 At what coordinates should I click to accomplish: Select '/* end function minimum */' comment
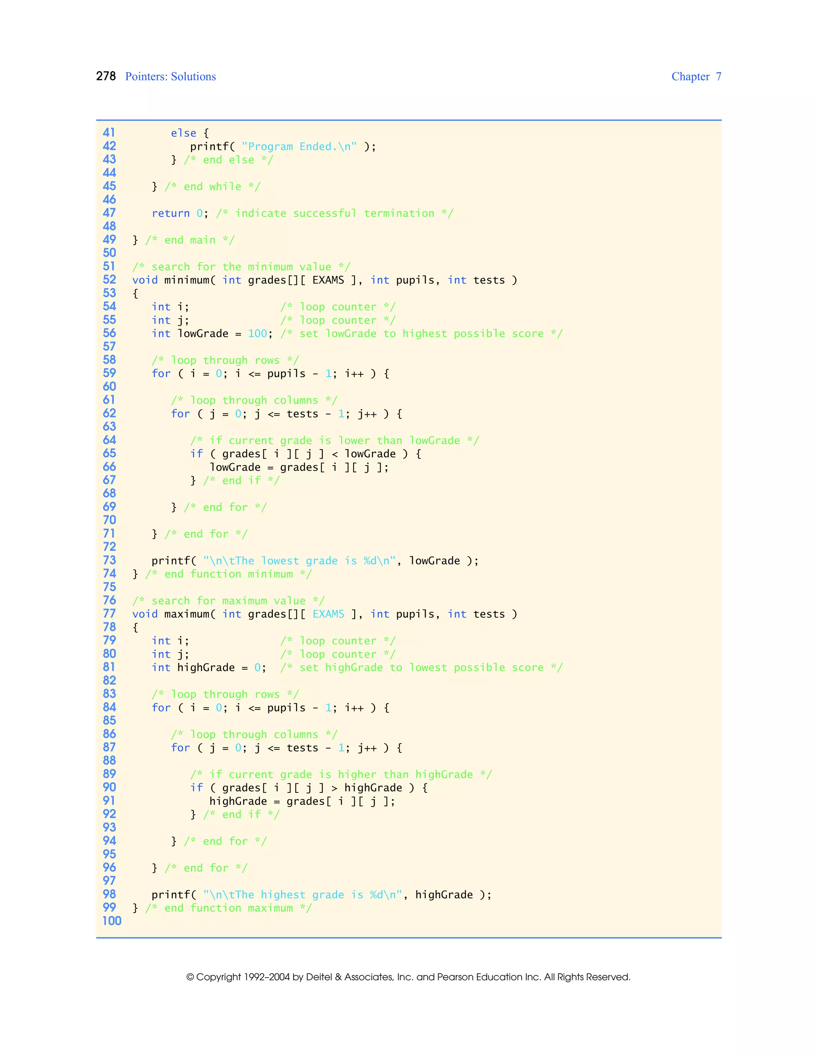[228, 574]
